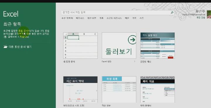211x108 pixels.
Task: Click the 일정표 timeline template caption
Action: (x=74, y=106)
